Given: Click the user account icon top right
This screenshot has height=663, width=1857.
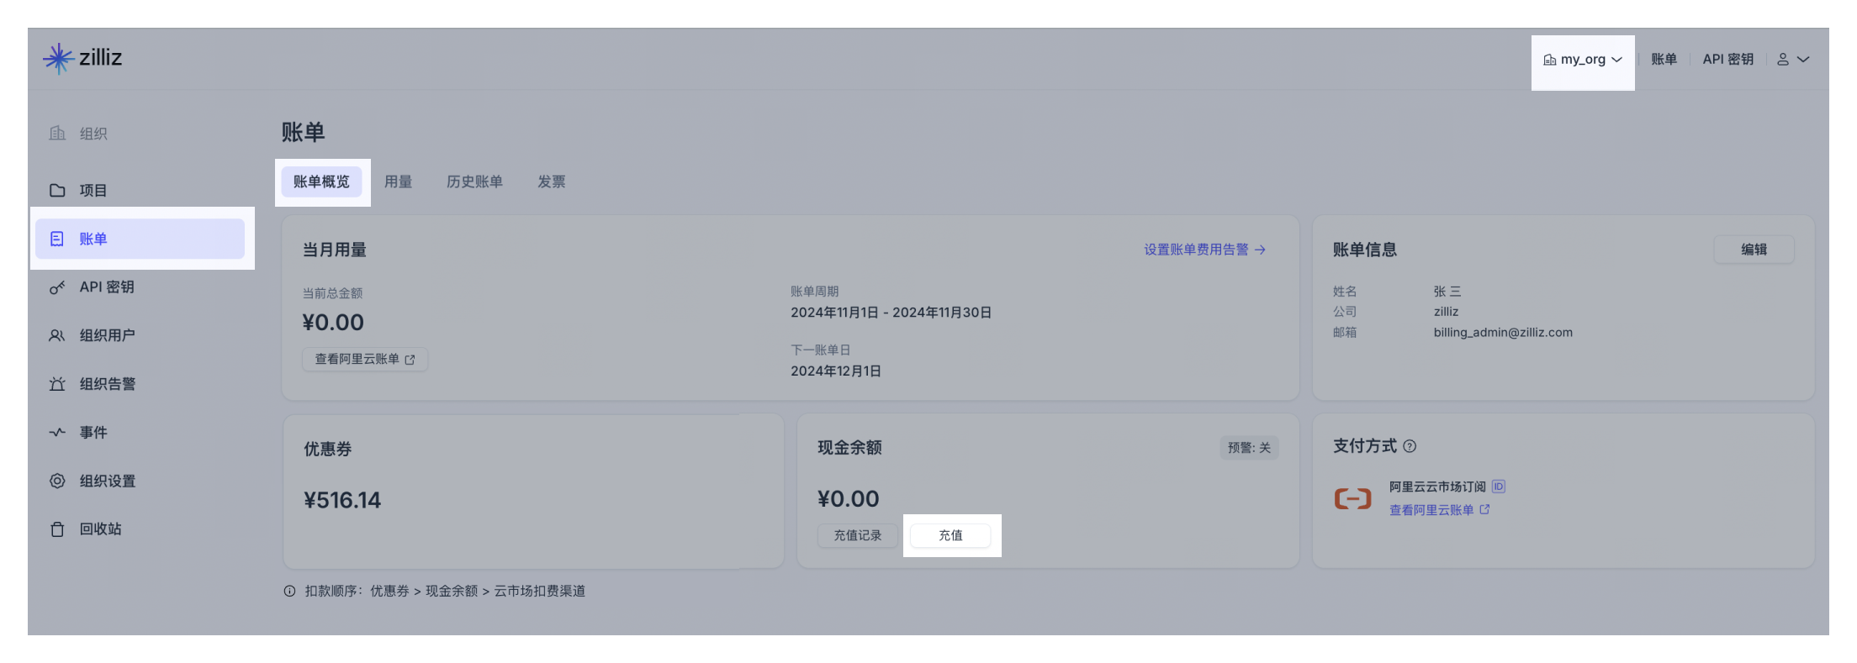Looking at the screenshot, I should pyautogui.click(x=1782, y=59).
